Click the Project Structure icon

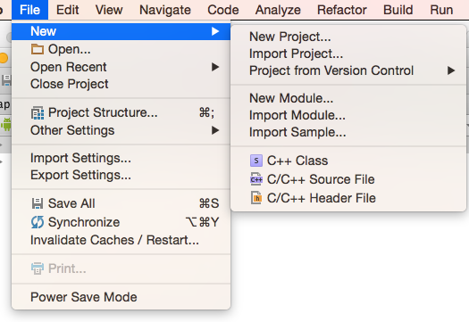[38, 113]
